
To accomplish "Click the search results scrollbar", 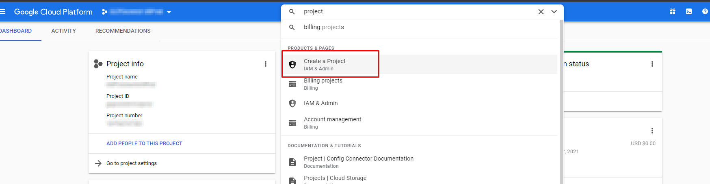I will pos(561,101).
